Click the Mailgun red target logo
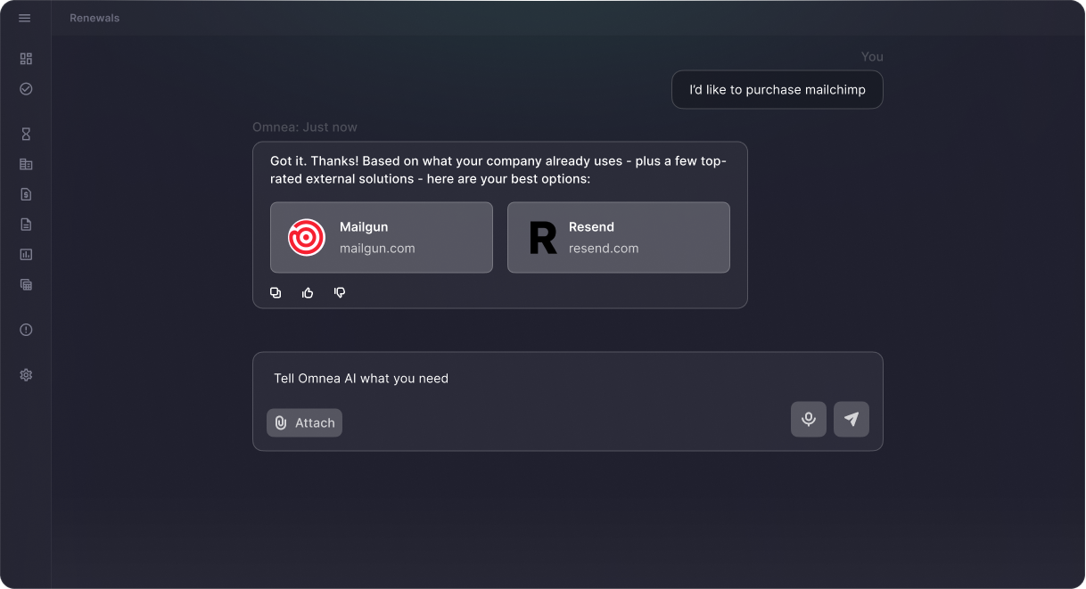This screenshot has width=1086, height=589. tap(307, 237)
